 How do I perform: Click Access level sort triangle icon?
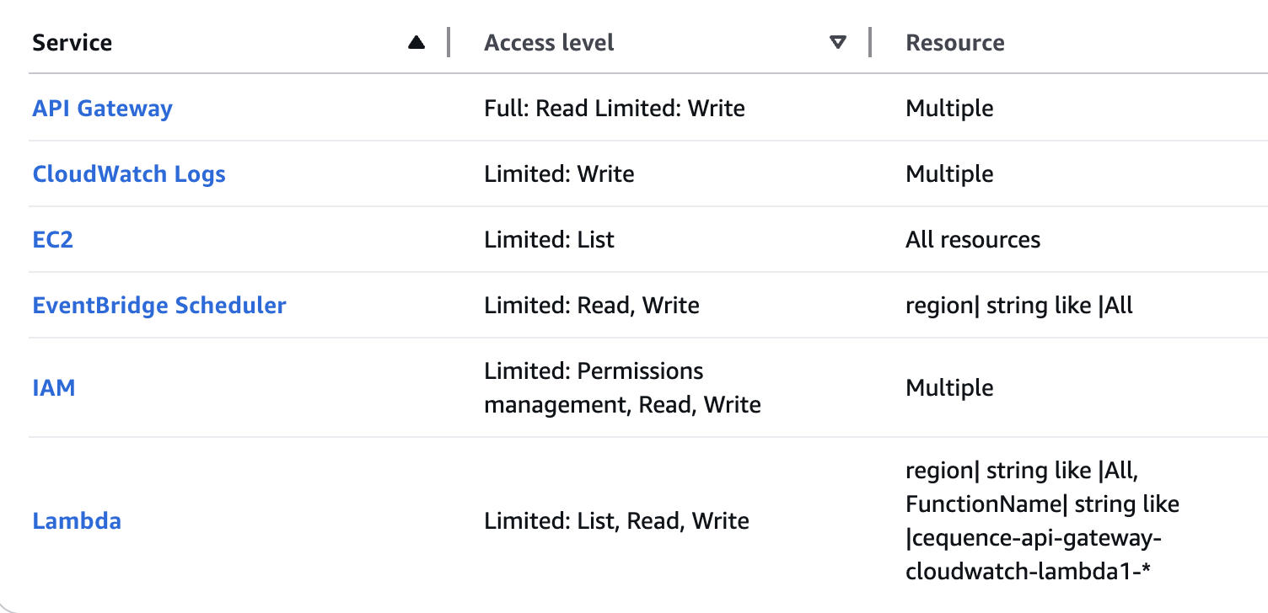pyautogui.click(x=837, y=42)
